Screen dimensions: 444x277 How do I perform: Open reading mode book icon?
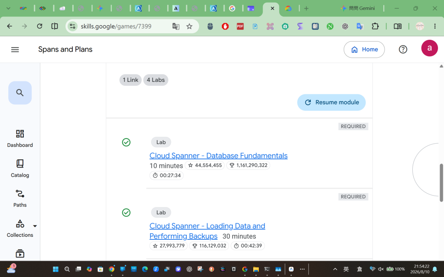pos(398,26)
